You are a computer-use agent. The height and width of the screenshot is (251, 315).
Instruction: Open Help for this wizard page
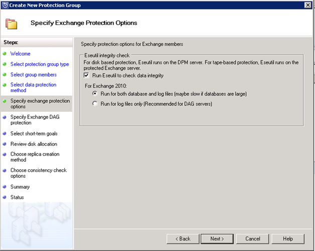[x=288, y=238]
